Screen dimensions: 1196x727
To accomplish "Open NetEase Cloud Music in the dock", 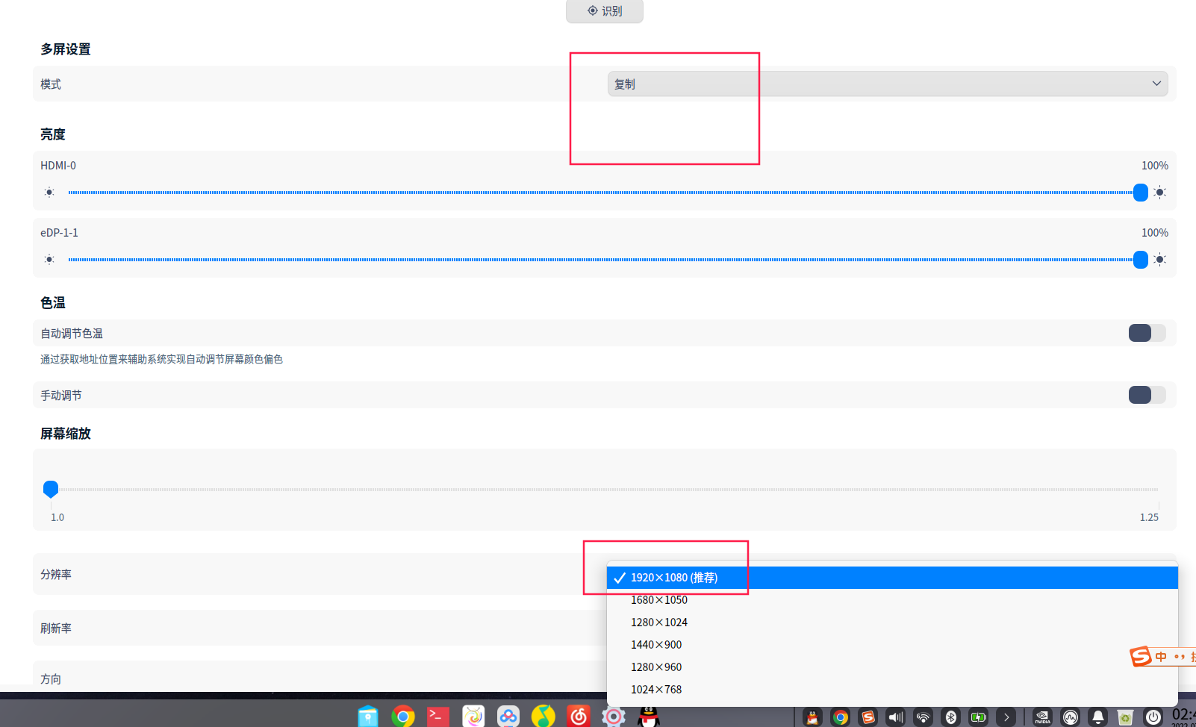I will pyautogui.click(x=579, y=717).
